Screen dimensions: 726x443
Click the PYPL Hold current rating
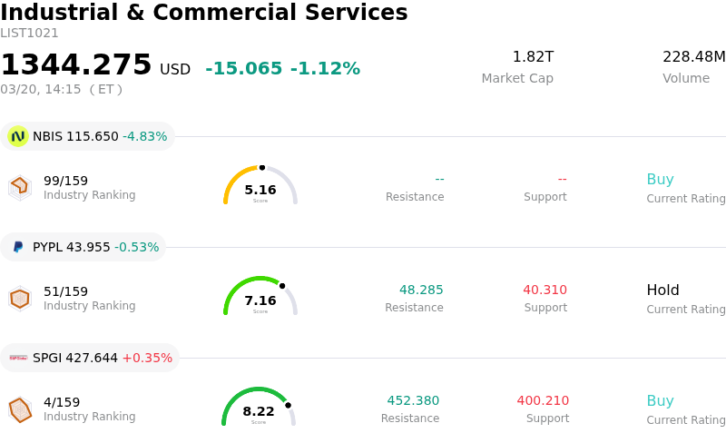662,290
